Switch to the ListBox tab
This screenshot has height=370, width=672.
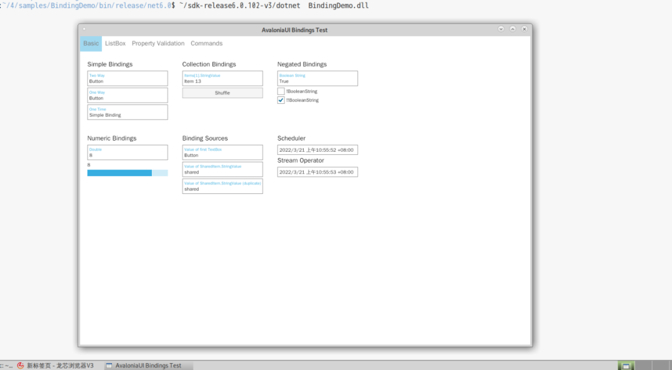pos(115,44)
